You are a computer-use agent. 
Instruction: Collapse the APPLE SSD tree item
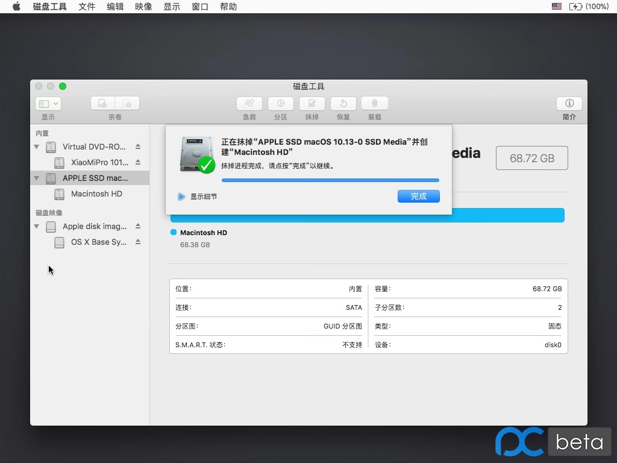pos(37,178)
